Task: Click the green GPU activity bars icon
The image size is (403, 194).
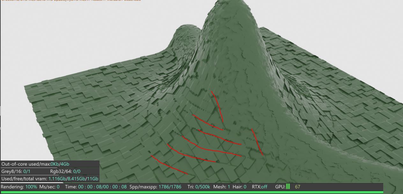Action: coord(288,187)
